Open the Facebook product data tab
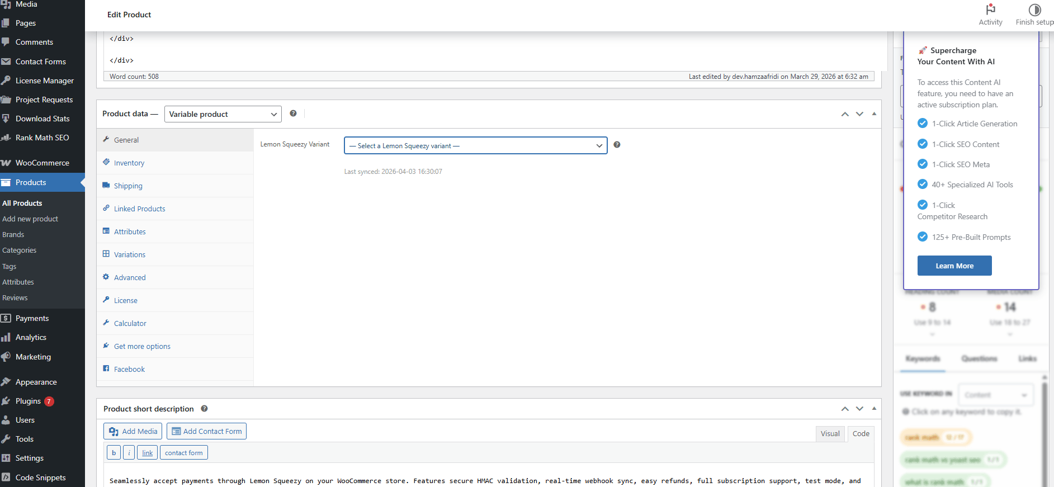Image resolution: width=1054 pixels, height=487 pixels. tap(175, 369)
